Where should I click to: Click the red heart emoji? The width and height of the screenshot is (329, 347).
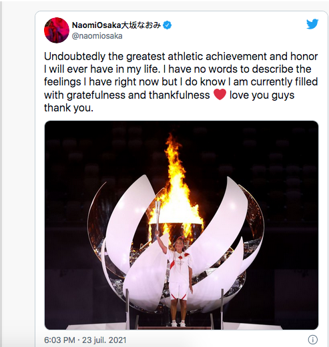tap(220, 94)
